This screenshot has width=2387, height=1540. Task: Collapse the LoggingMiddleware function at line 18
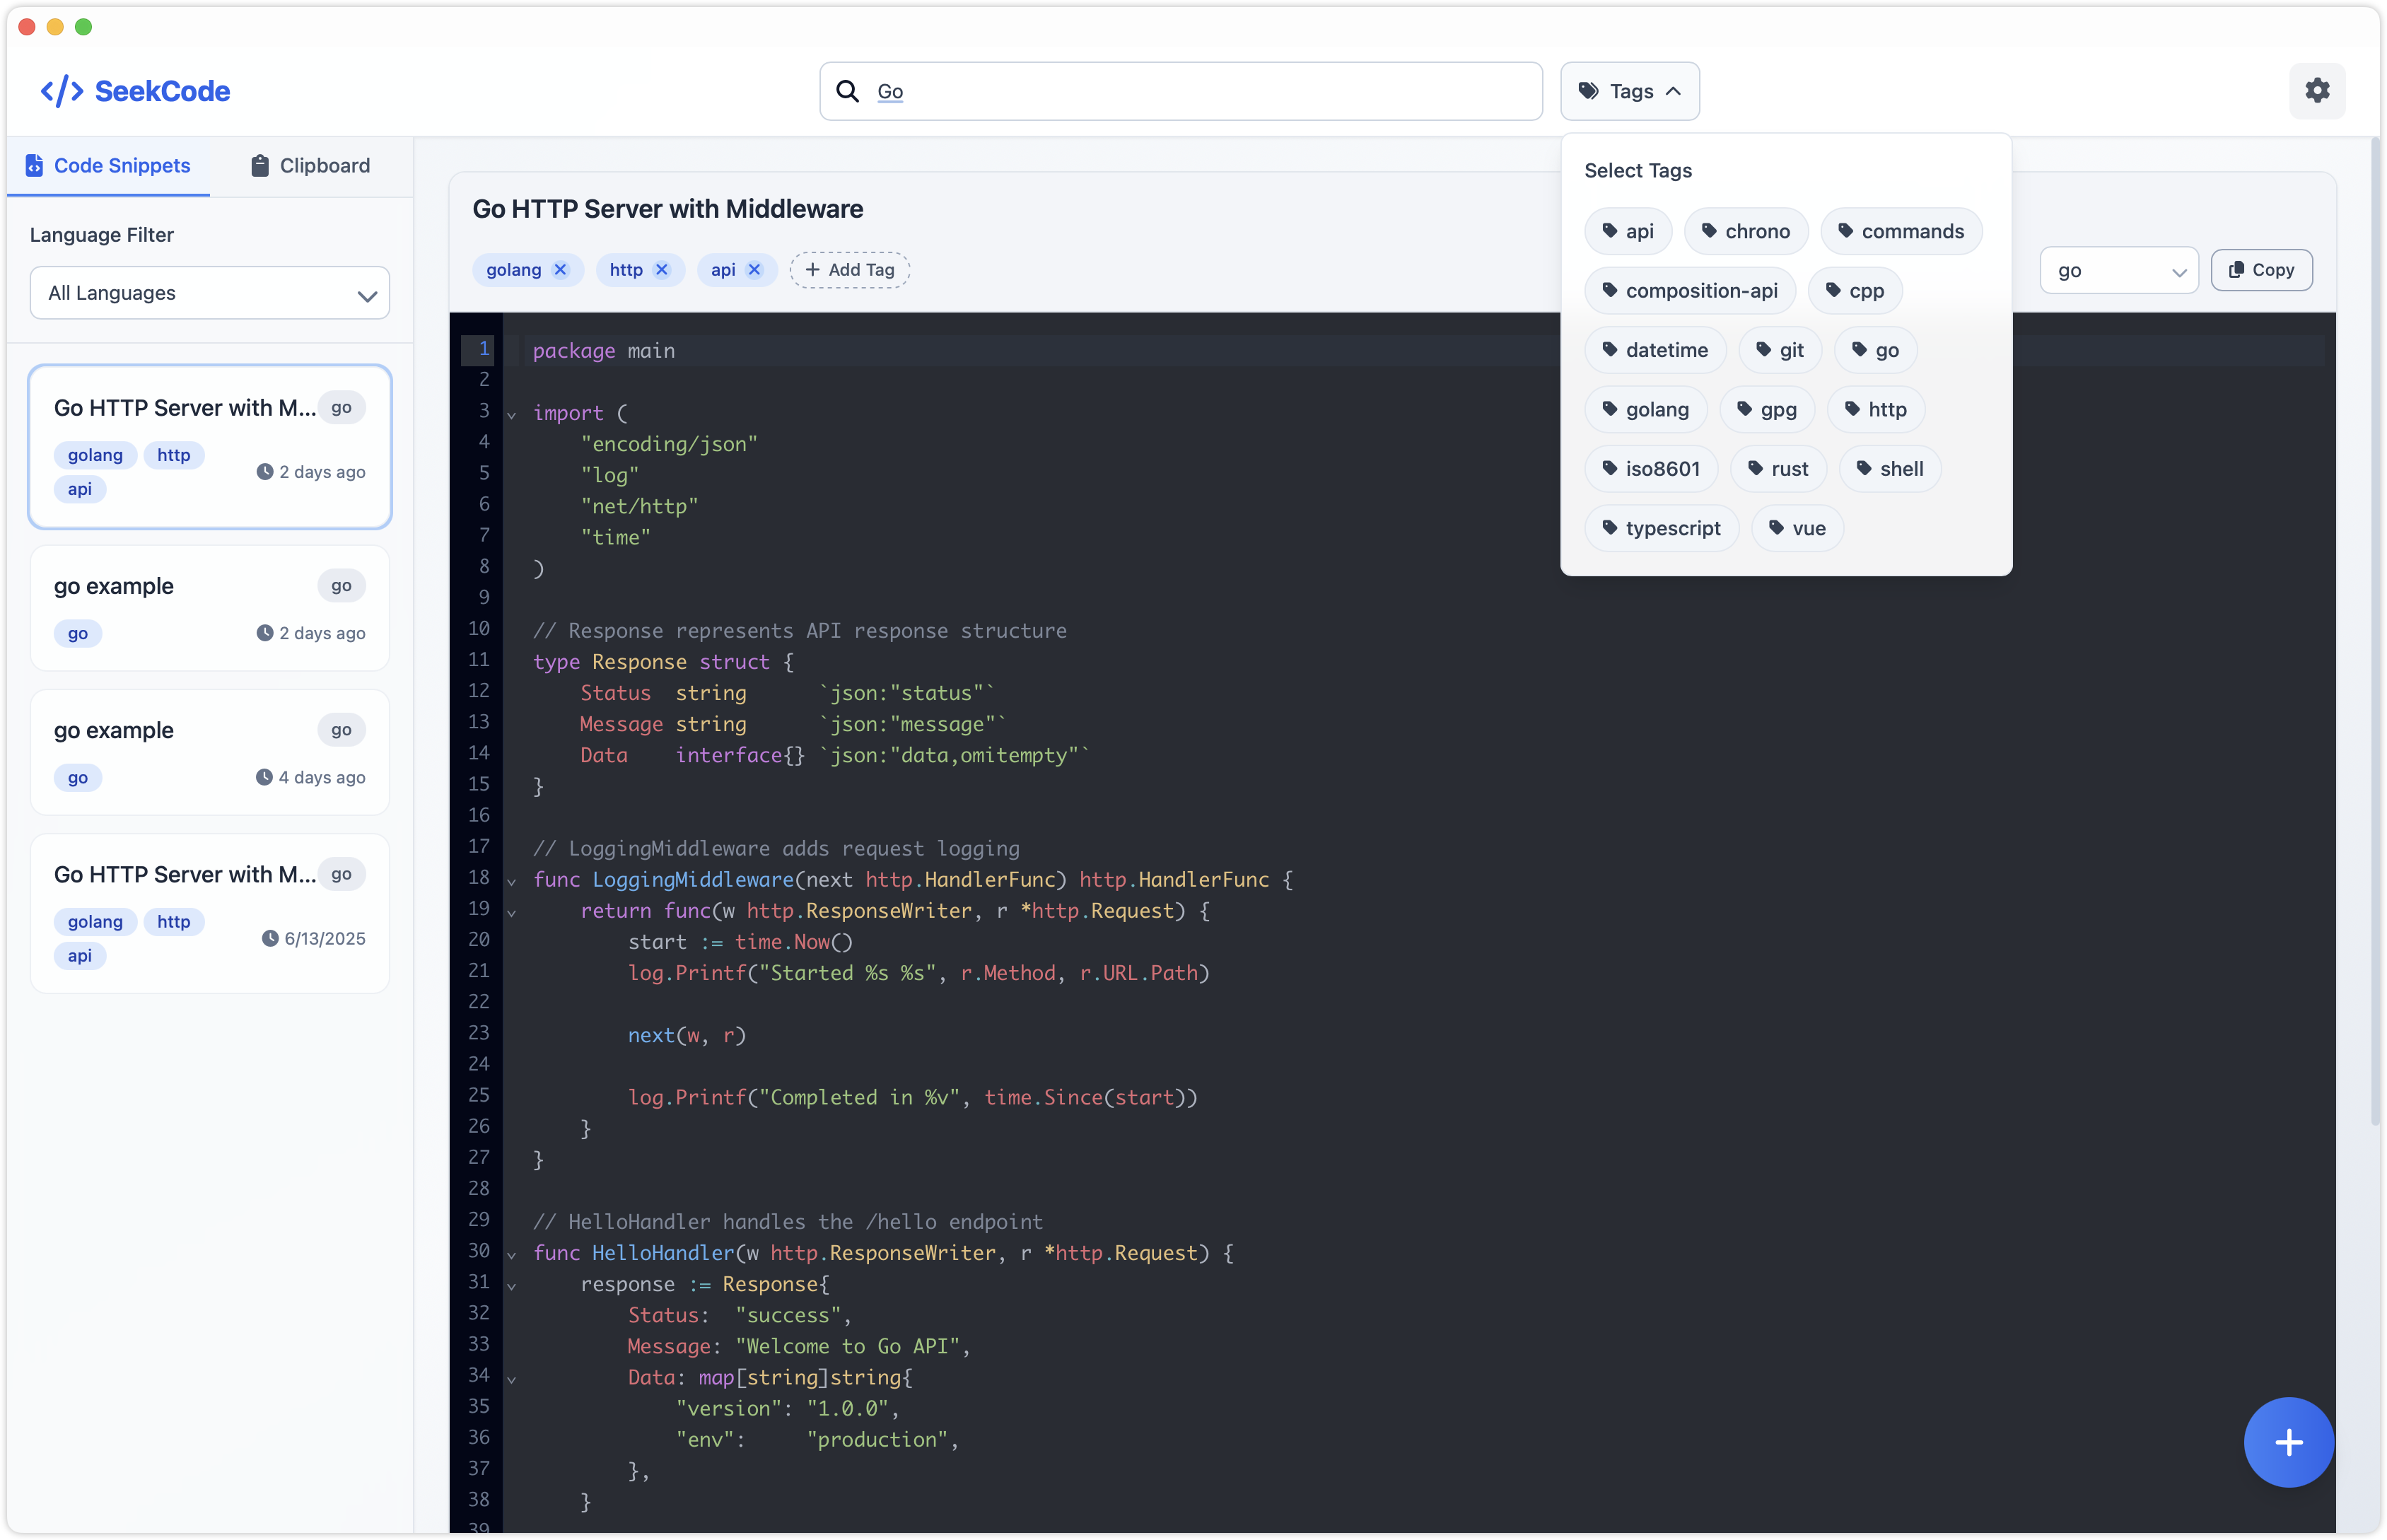[x=512, y=882]
